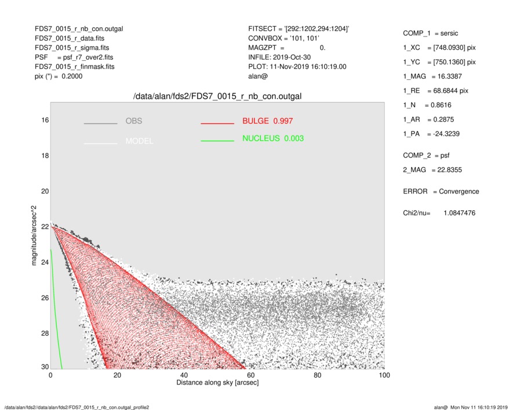
Task: Click the NUCLEUS 0.003 legend label
Action: coord(273,138)
